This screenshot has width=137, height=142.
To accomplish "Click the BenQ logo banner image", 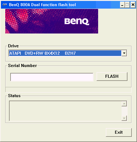I will coord(52,21).
